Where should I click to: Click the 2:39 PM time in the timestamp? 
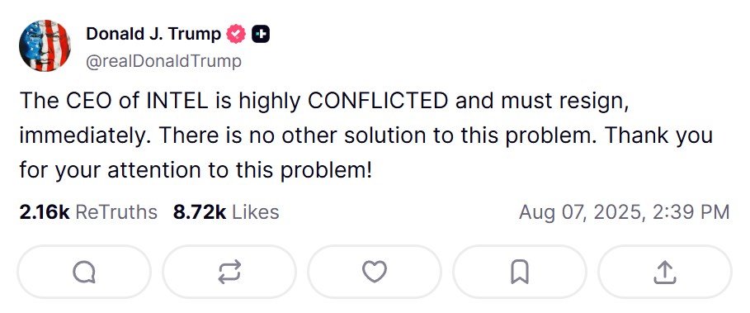[x=691, y=212]
